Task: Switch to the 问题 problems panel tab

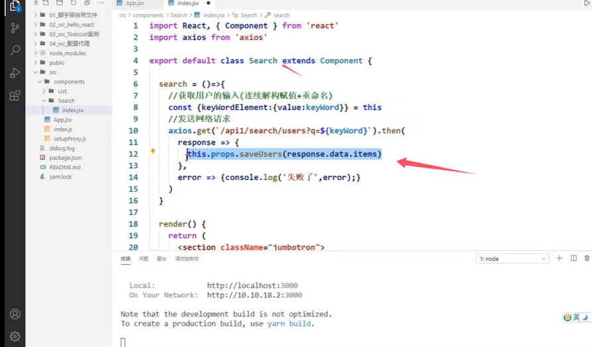Action: point(143,259)
